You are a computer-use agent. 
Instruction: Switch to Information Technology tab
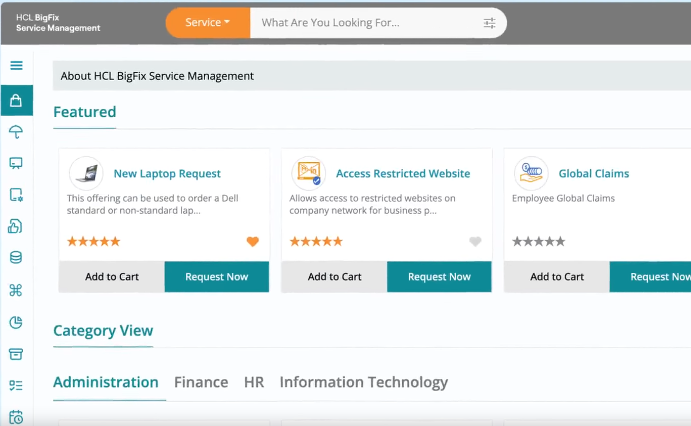(364, 382)
